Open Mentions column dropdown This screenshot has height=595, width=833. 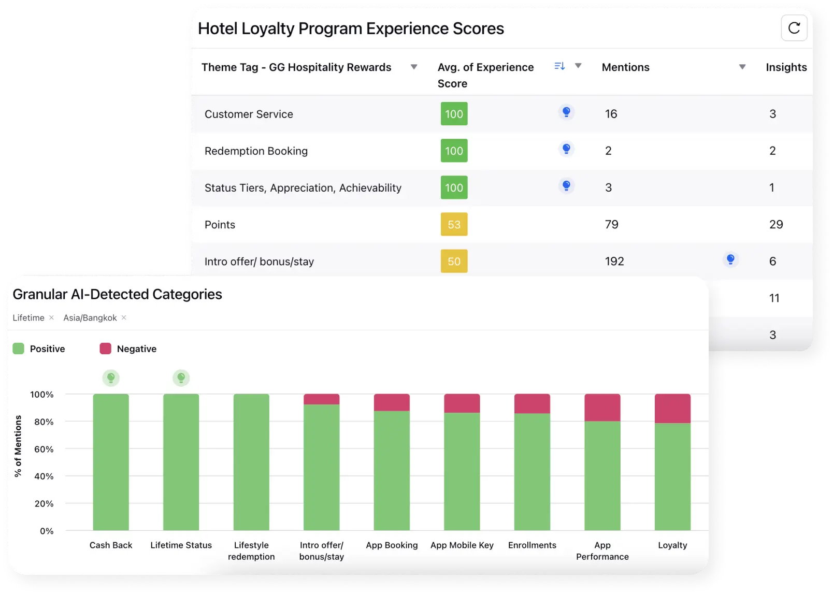point(742,67)
